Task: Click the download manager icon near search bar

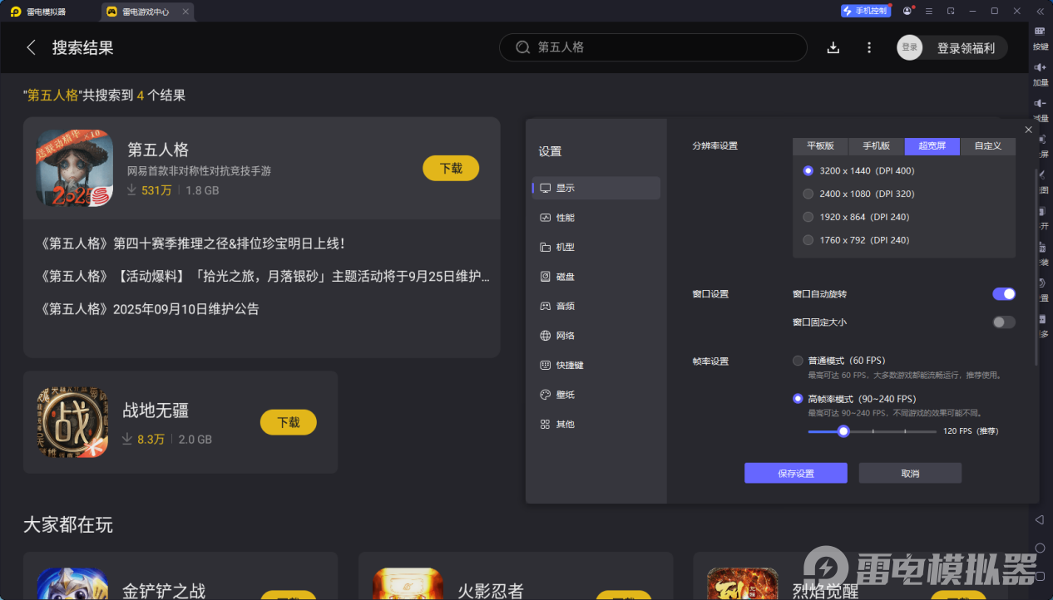Action: click(x=833, y=47)
